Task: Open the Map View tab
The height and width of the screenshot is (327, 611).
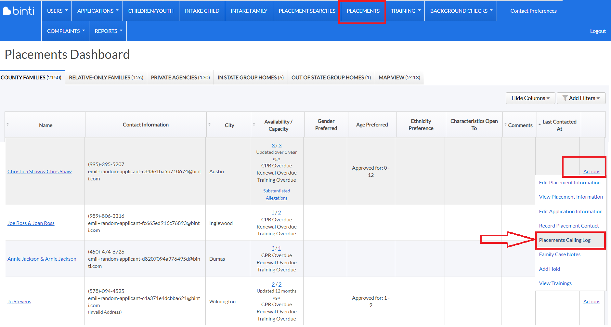Action: (399, 77)
